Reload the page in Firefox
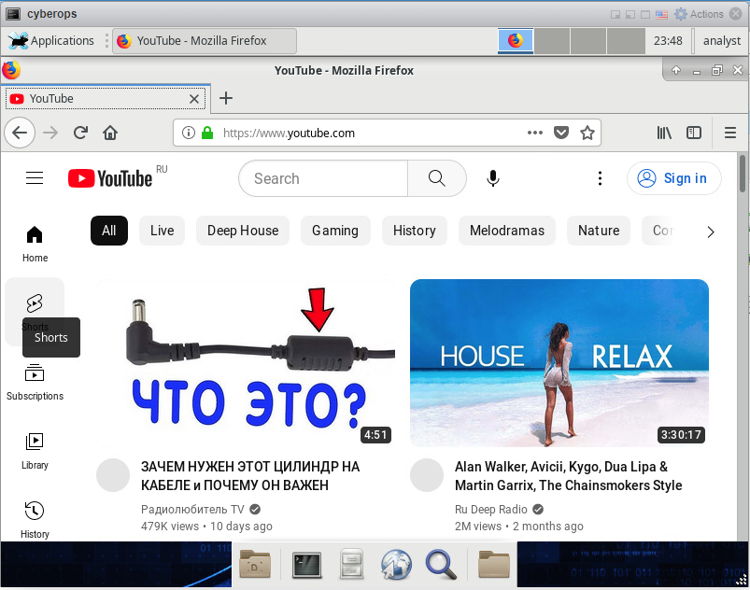Image resolution: width=750 pixels, height=590 pixels. click(80, 133)
